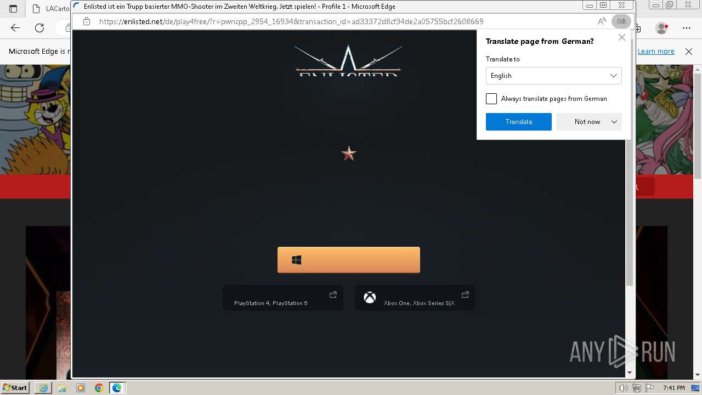Tick Always translate pages from German

point(491,99)
